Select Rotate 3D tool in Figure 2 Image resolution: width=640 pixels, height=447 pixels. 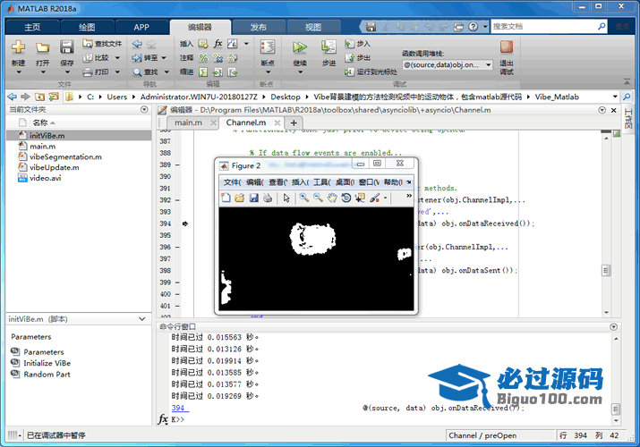point(346,198)
